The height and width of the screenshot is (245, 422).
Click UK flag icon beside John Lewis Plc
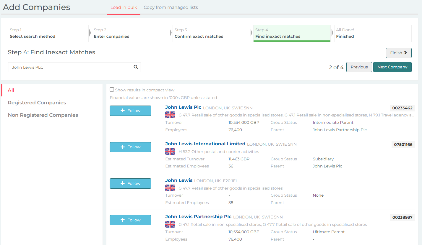(x=170, y=115)
